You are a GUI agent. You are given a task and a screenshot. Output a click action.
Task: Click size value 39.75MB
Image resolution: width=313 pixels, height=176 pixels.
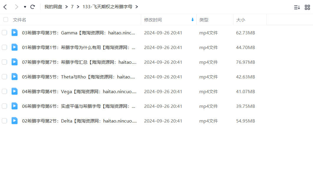tap(246, 106)
